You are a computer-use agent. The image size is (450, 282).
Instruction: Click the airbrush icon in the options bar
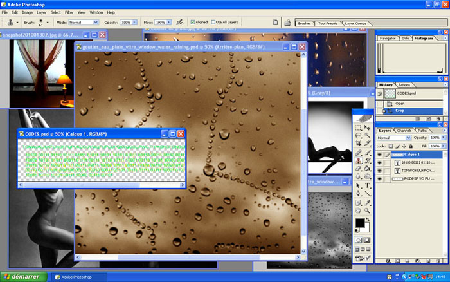click(179, 22)
